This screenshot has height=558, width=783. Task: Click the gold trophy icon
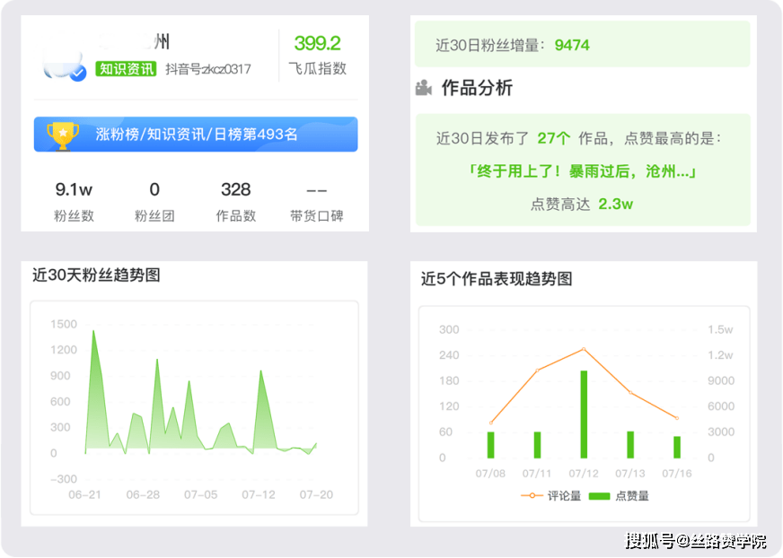63,134
